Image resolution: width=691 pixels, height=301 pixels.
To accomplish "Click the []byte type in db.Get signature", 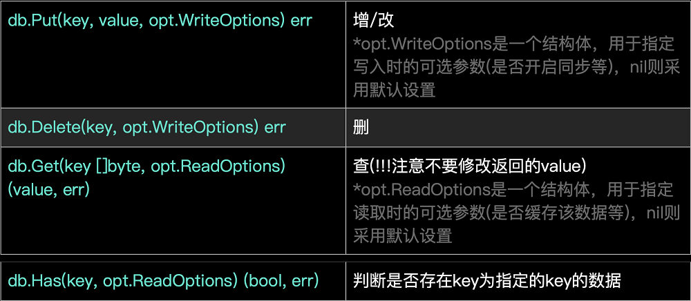I will click(120, 167).
